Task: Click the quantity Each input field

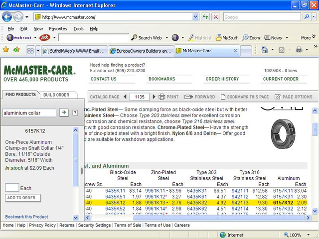Action: (12, 188)
